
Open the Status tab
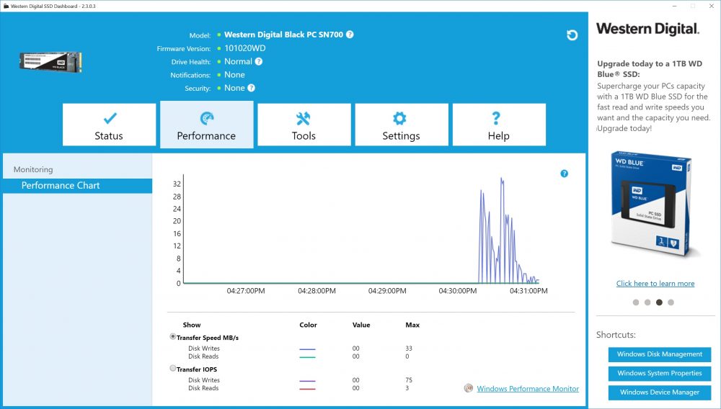tap(109, 125)
